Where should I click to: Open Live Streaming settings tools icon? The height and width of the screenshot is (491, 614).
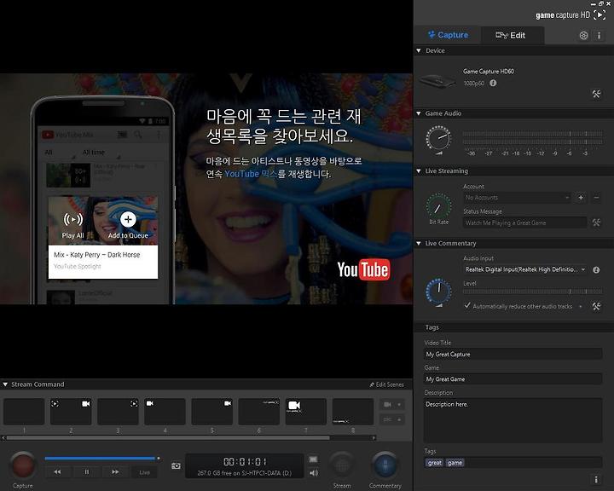(x=596, y=222)
